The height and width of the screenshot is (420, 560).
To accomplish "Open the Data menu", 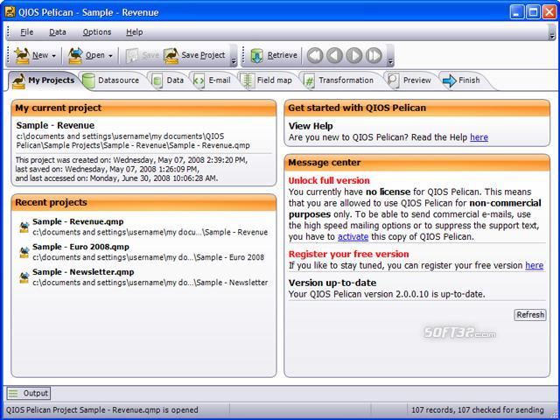I will 58,32.
